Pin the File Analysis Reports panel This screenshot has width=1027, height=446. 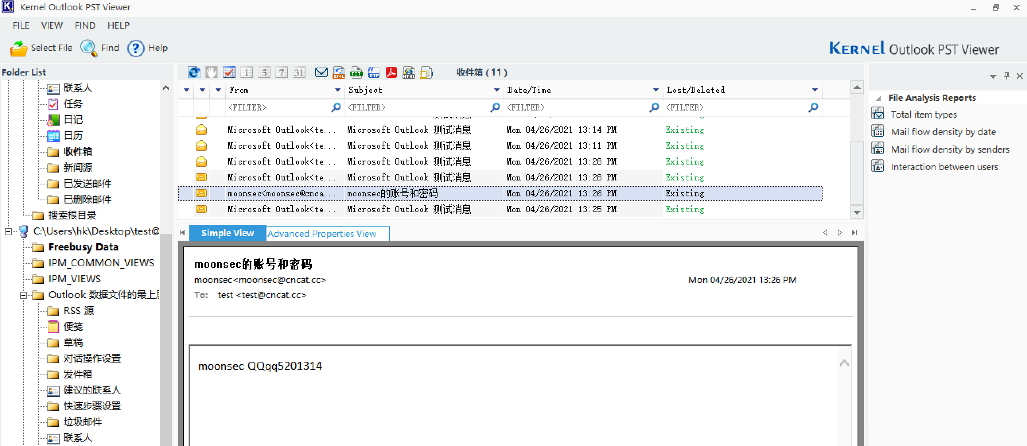click(x=1006, y=76)
